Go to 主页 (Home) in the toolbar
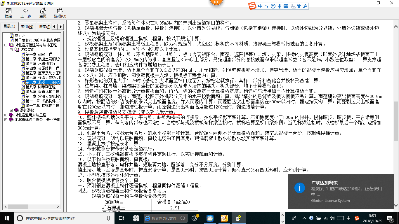Viewport: 399px width, 224px height. [43, 13]
